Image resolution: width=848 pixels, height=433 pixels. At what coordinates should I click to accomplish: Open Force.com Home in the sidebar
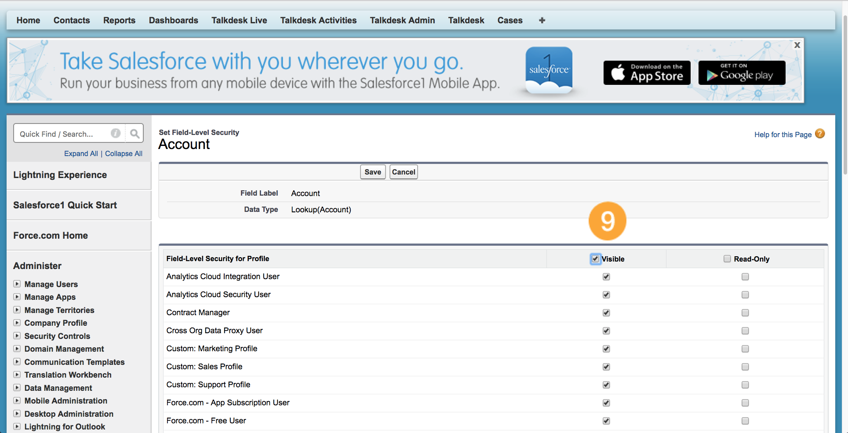tap(51, 236)
